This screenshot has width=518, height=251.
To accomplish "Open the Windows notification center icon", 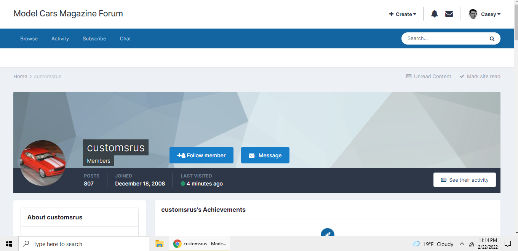I will tap(507, 244).
